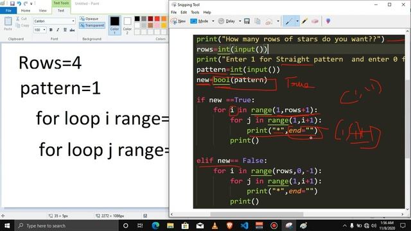The width and height of the screenshot is (411, 231).
Task: Click Copy in Paint's Clipboard group
Action: click(x=22, y=26)
